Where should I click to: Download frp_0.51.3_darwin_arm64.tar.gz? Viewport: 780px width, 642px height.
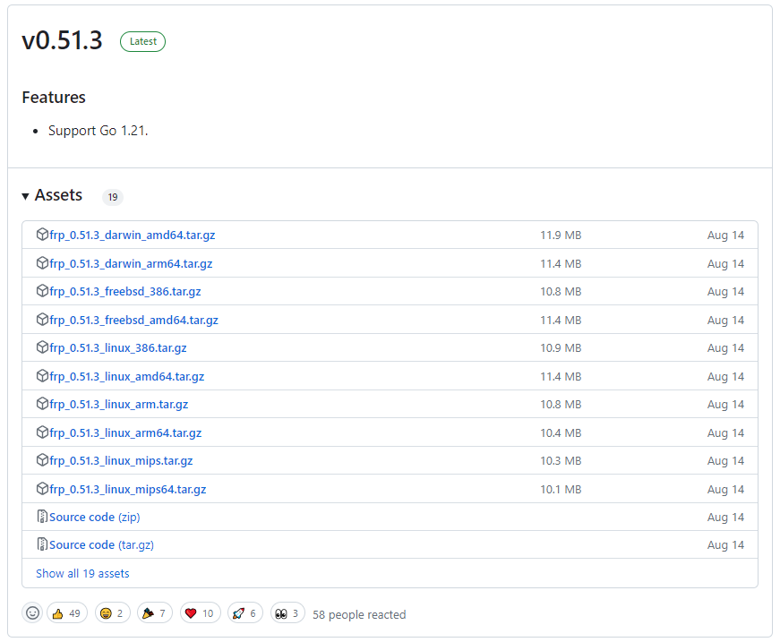coord(131,263)
